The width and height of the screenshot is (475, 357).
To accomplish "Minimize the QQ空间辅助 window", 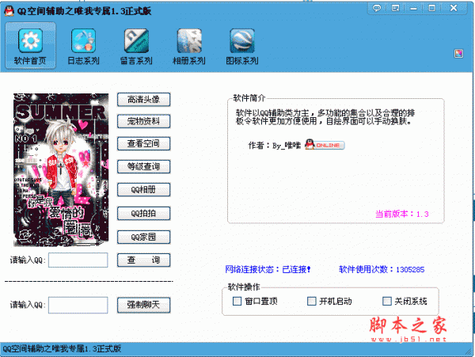I will pyautogui.click(x=413, y=8).
